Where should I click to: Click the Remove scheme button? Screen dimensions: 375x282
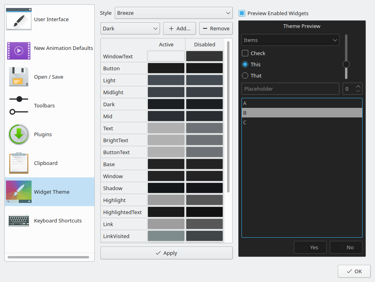pyautogui.click(x=216, y=28)
